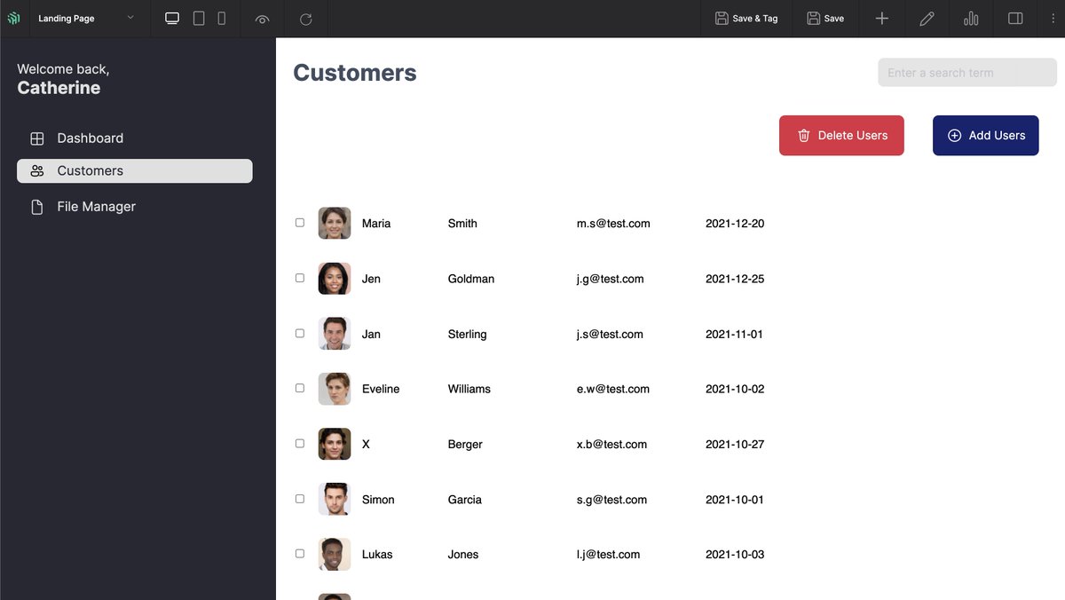This screenshot has height=600, width=1065.
Task: Click the email m.s@test.com
Action: point(613,224)
